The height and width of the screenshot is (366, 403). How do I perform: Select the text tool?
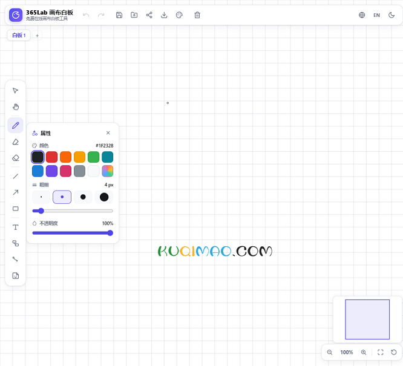point(15,227)
